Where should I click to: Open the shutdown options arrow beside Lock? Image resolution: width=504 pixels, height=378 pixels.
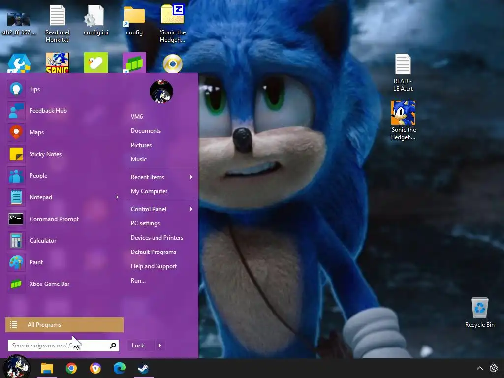(160, 346)
